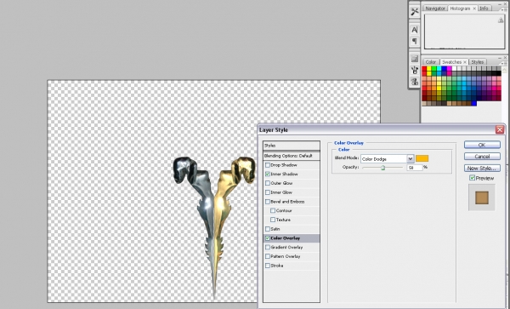
Task: Click the OK button
Action: point(482,145)
